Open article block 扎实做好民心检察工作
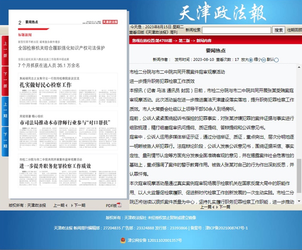This screenshot has height=250, width=302. 68,90
